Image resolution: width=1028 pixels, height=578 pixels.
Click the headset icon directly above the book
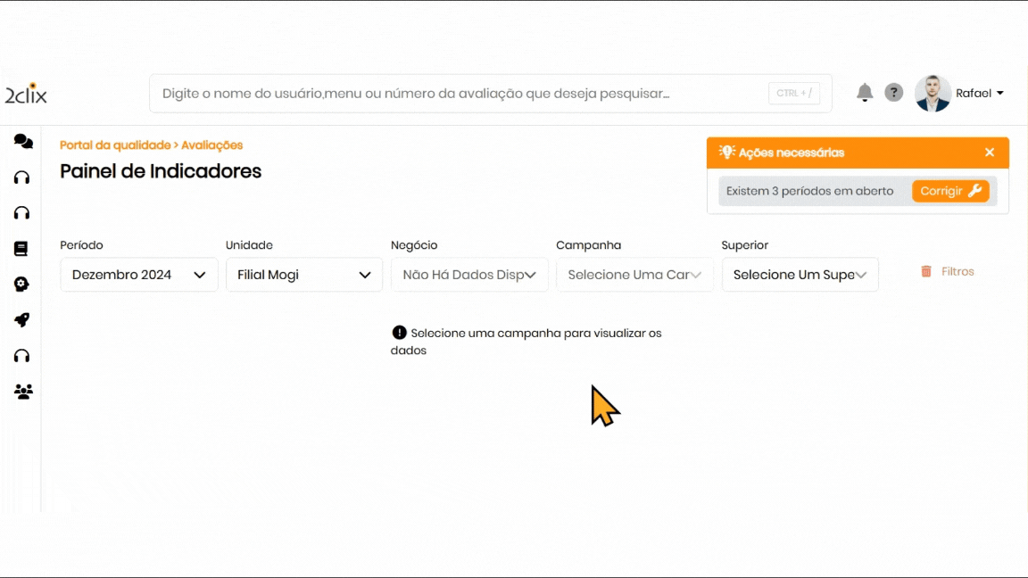pos(22,213)
